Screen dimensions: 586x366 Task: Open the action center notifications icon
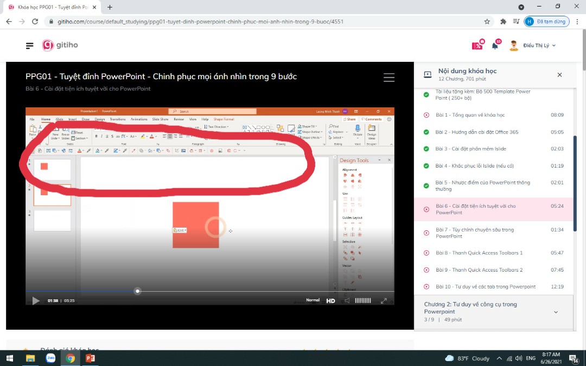574,359
